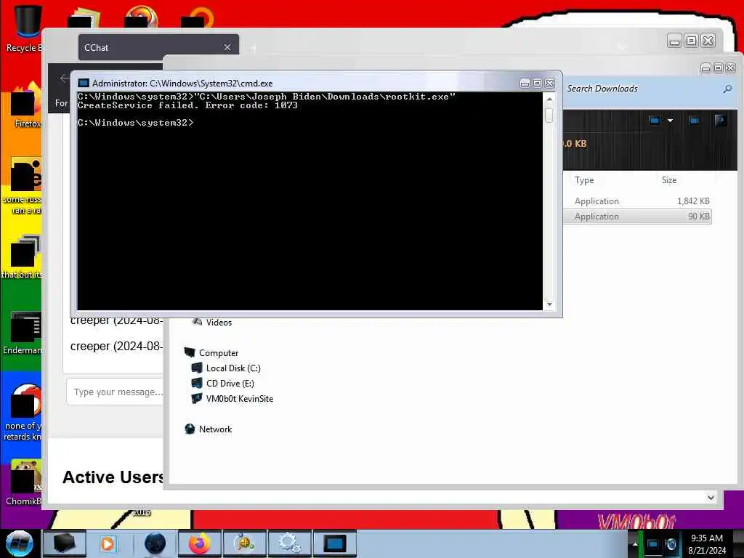Image resolution: width=744 pixels, height=558 pixels.
Task: Select the CChat browser tab
Action: (x=158, y=47)
